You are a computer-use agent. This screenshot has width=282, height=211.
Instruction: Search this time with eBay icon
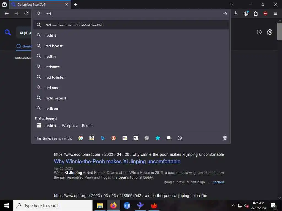click(125, 138)
